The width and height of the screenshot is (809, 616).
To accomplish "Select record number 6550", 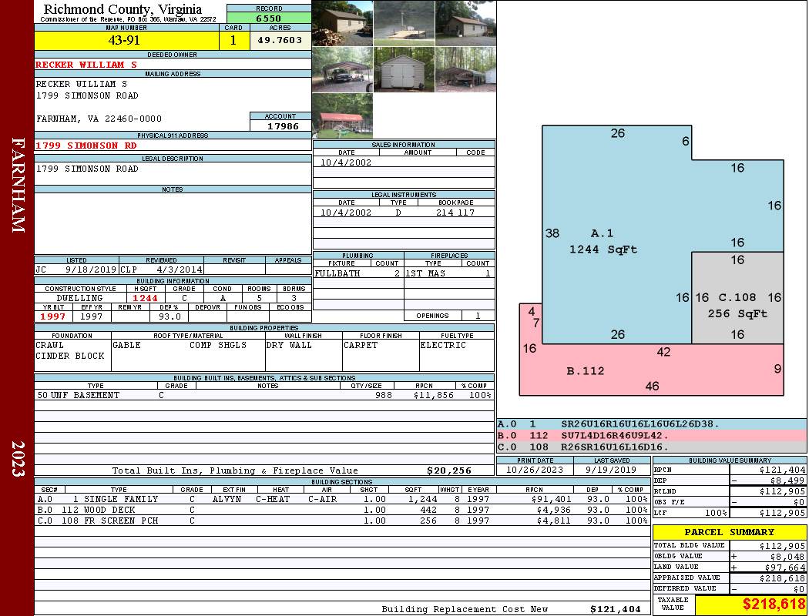I will pos(269,18).
